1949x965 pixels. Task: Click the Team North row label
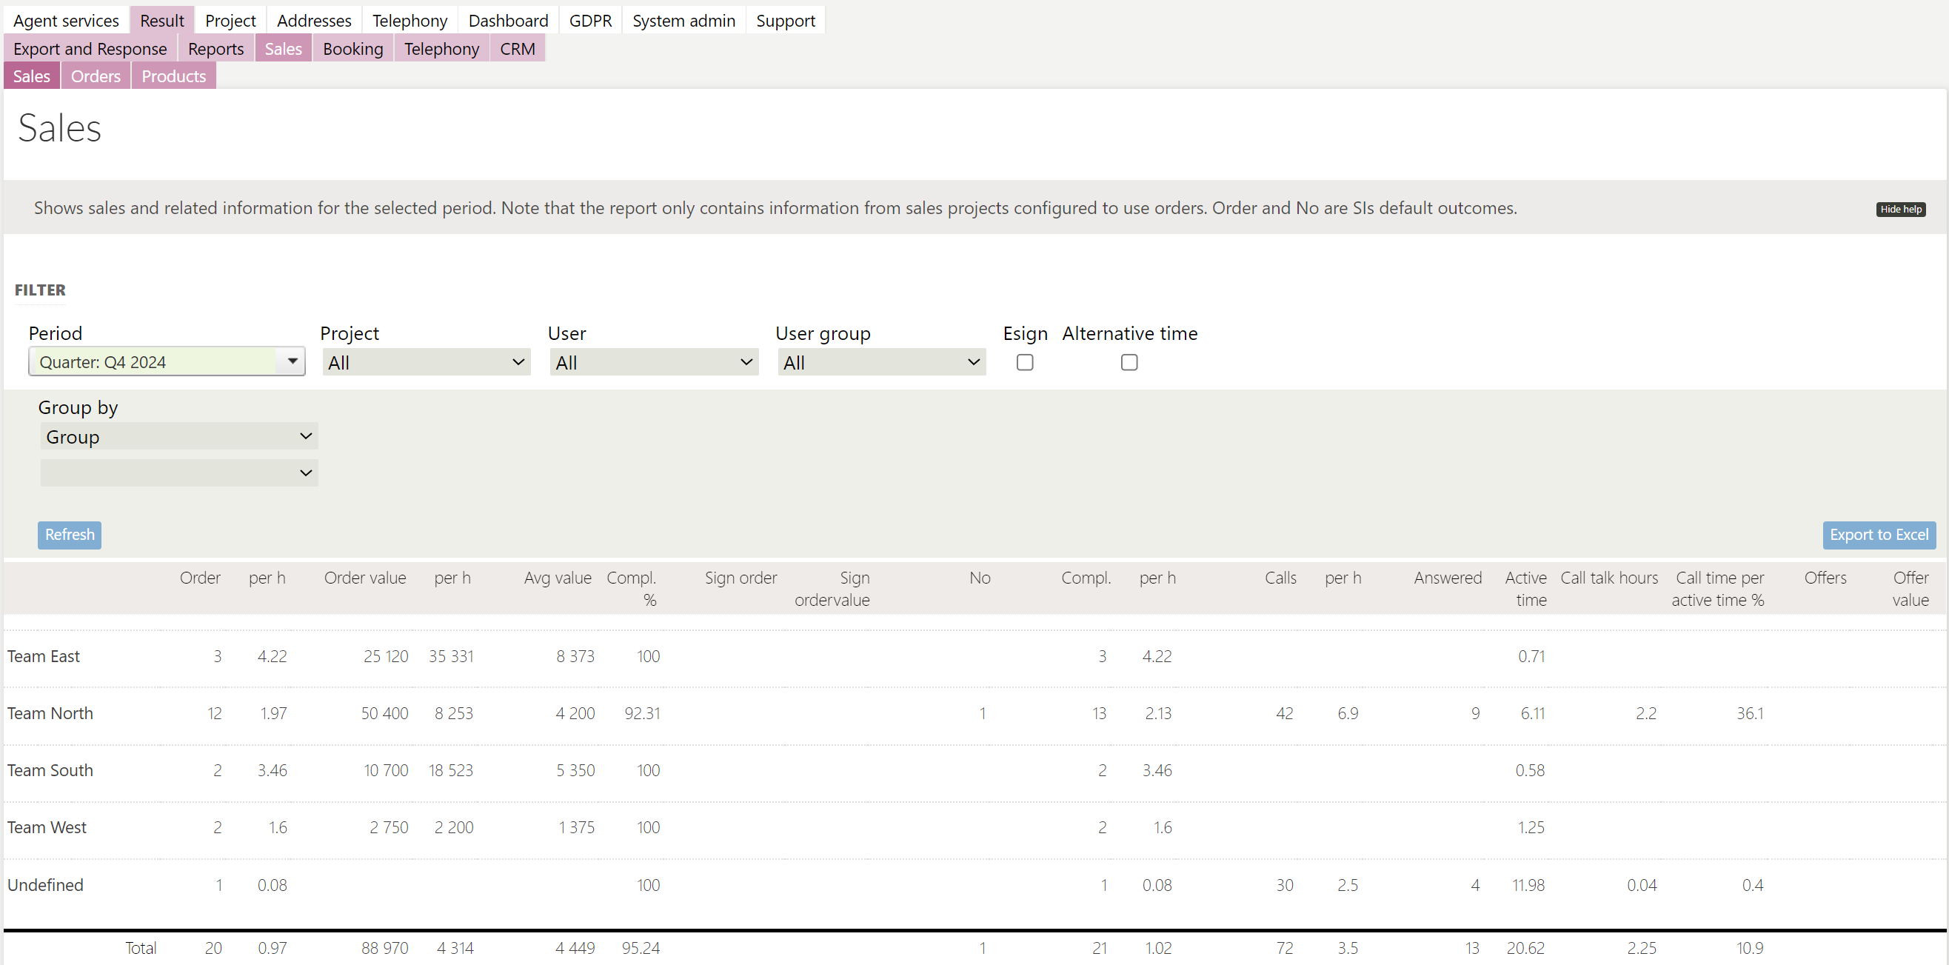point(50,713)
